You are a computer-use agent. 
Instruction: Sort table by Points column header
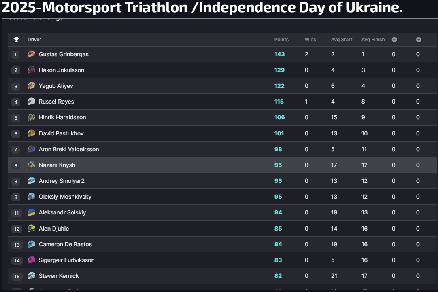[x=281, y=40]
